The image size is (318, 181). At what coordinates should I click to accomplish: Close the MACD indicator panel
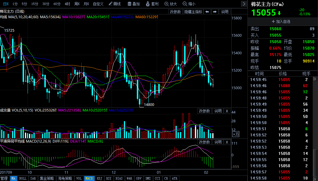click(227, 142)
